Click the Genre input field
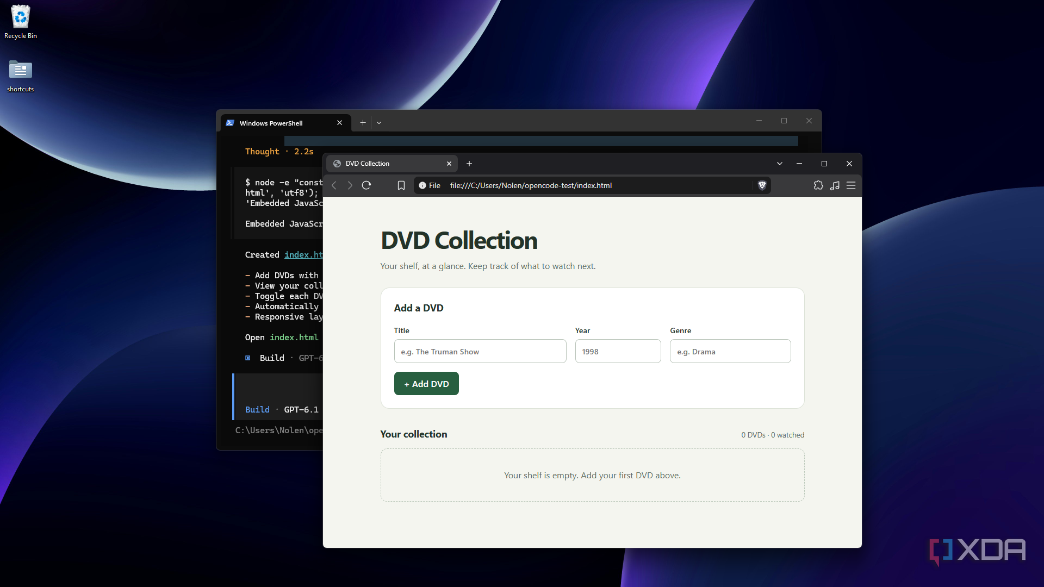 730,351
